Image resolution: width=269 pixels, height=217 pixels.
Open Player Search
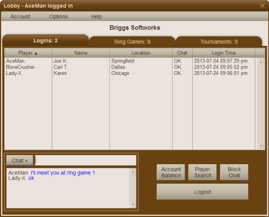tap(202, 172)
